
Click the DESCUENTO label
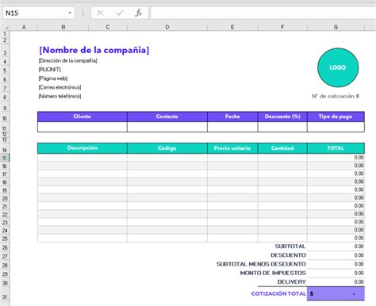pos(288,255)
